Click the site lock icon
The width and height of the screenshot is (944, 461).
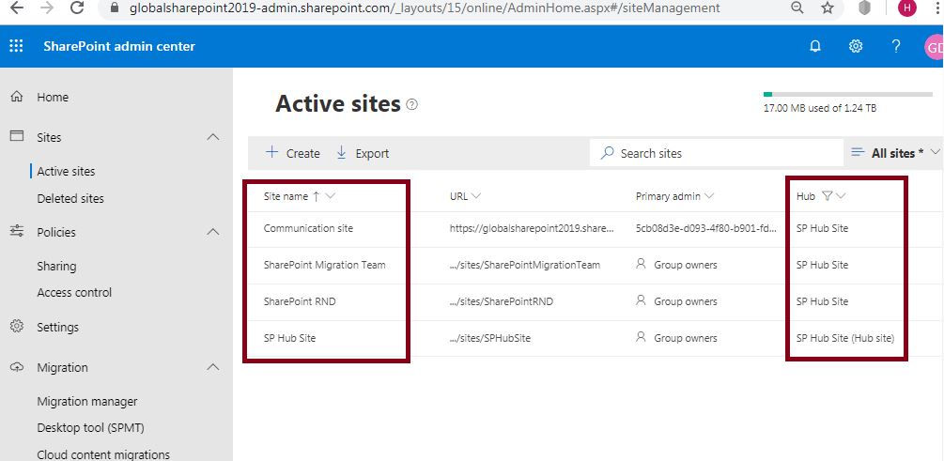(116, 8)
